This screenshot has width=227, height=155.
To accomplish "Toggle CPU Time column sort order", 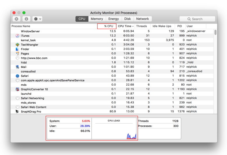I will click(x=126, y=26).
